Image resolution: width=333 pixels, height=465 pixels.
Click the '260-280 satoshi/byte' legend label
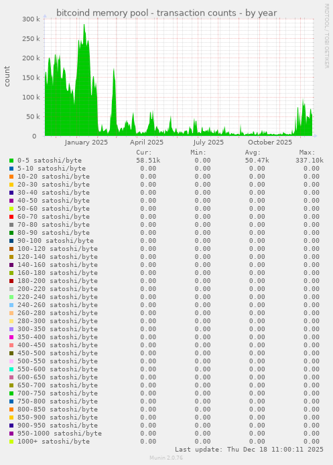[x=58, y=313]
